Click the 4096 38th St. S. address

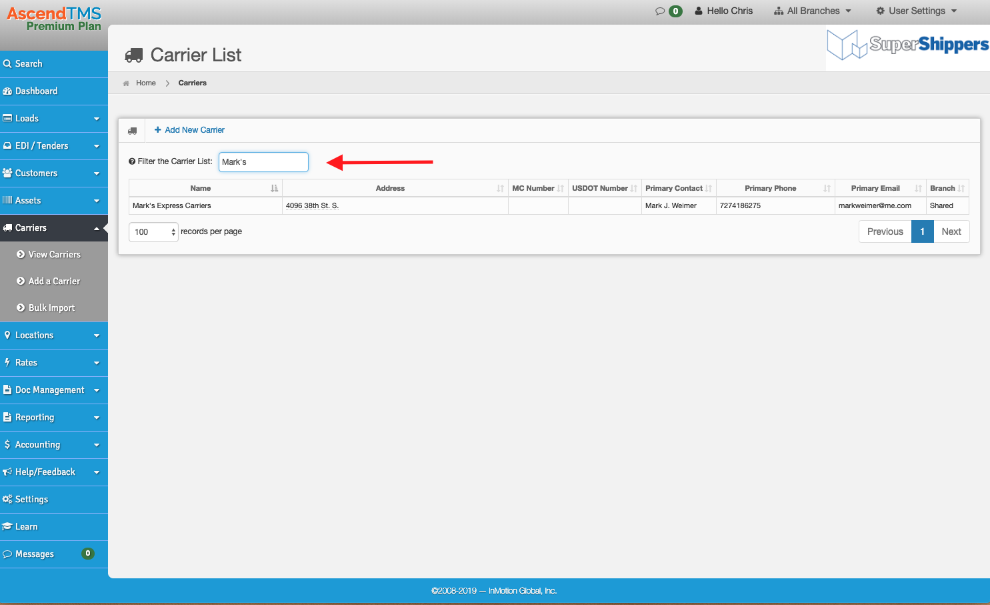click(x=312, y=206)
